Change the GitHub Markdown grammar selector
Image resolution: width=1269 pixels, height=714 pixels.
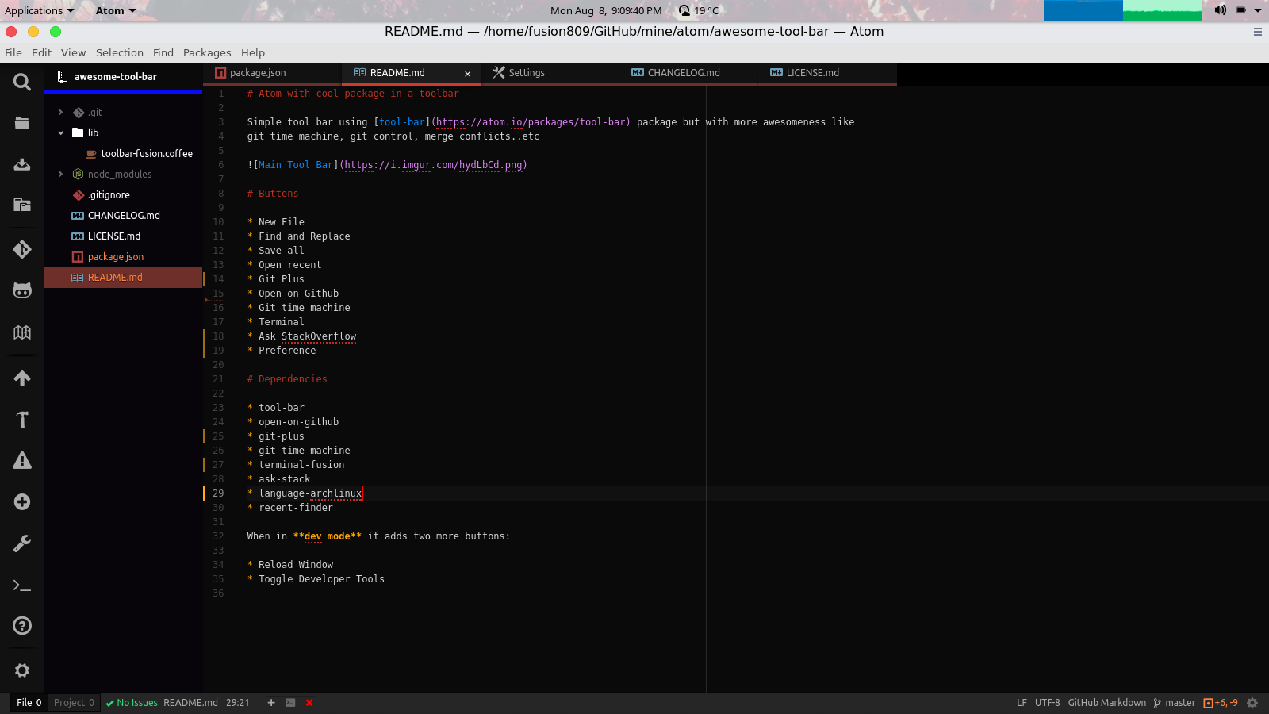pyautogui.click(x=1106, y=703)
